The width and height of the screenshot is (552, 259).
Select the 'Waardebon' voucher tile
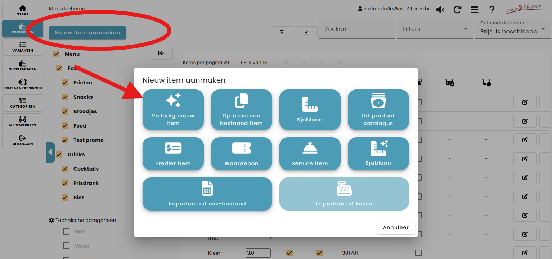[x=241, y=154]
